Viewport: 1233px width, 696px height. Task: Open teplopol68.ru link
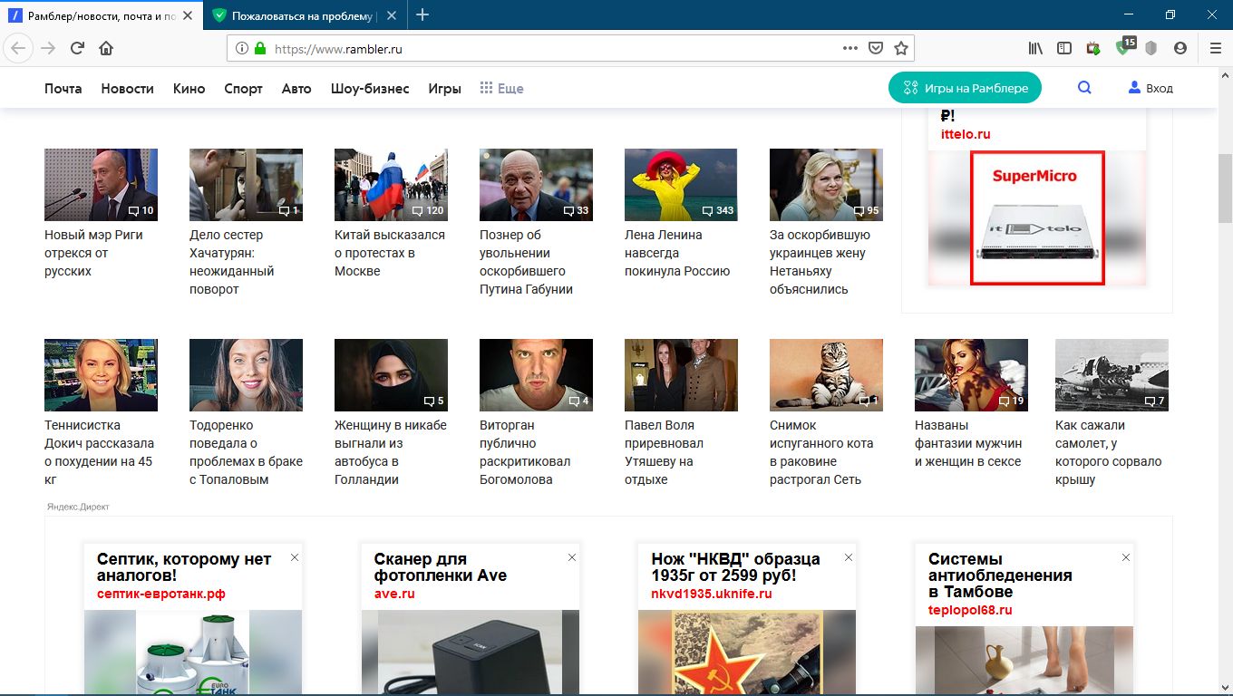tap(970, 610)
